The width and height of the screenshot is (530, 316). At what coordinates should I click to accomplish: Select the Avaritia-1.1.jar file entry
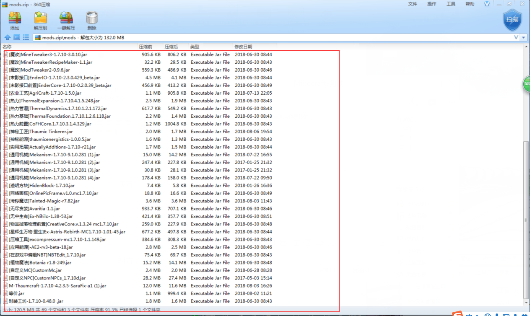[x=34, y=209]
